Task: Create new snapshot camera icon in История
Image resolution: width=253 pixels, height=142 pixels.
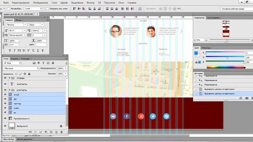Action: (247, 98)
